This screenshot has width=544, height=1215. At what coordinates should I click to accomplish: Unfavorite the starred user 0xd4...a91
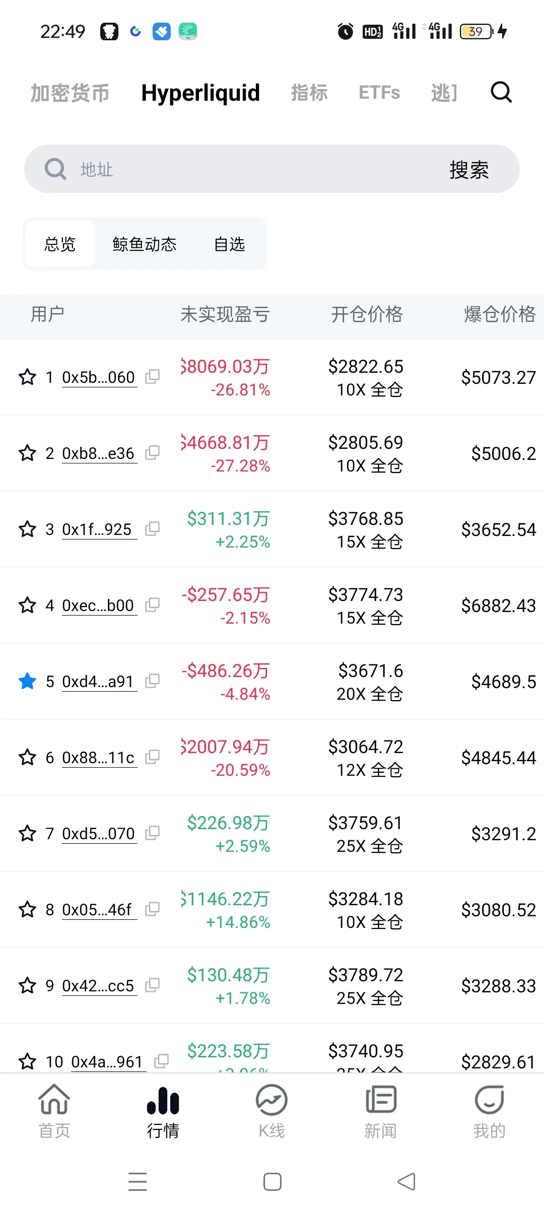click(x=27, y=681)
